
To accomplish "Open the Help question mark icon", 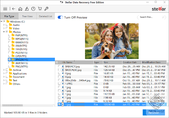I will [x=33, y=9].
